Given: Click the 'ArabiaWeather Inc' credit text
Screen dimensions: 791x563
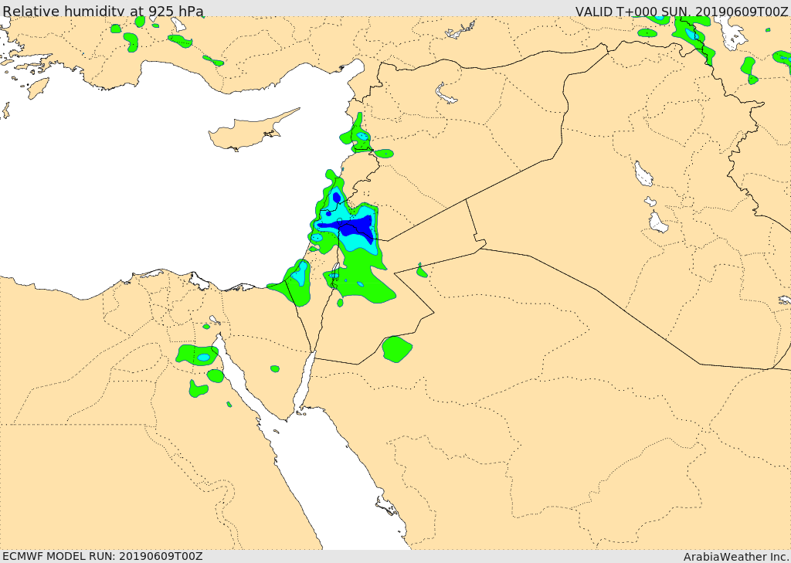Looking at the screenshot, I should click(736, 557).
